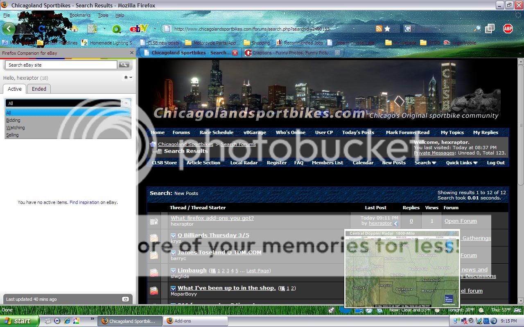Click the Adblock Plus ABP icon
Viewport: 524px width, 327px height.
(508, 28)
